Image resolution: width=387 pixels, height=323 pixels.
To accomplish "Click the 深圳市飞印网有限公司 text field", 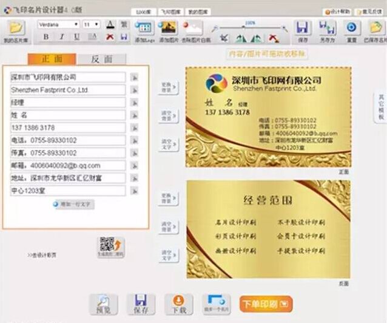I will [x=68, y=77].
